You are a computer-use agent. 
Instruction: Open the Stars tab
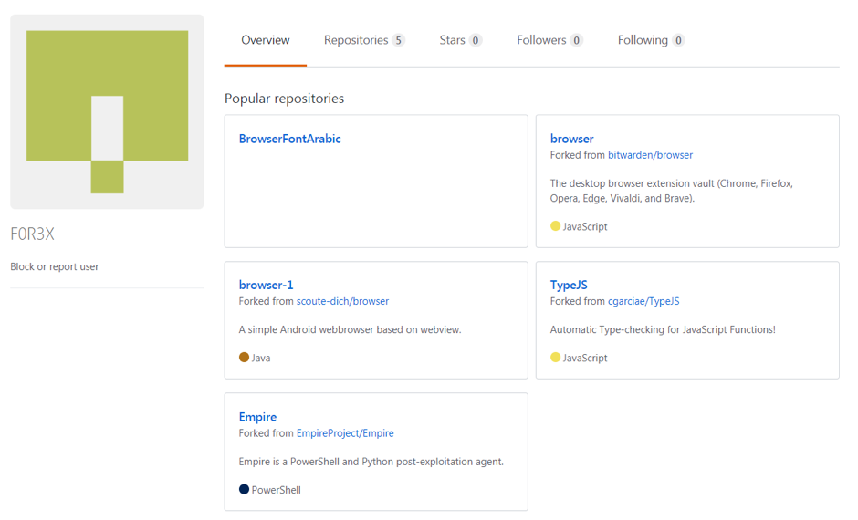pyautogui.click(x=460, y=40)
